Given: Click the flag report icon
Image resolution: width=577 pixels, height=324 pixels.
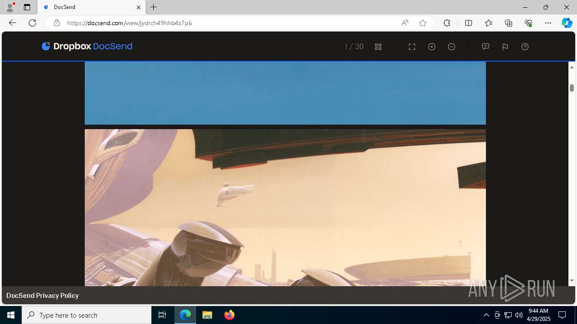Looking at the screenshot, I should 505,47.
